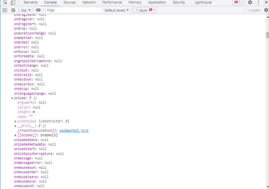Select the onformdata property row
This screenshot has height=189, width=269.
pyautogui.click(x=29, y=56)
